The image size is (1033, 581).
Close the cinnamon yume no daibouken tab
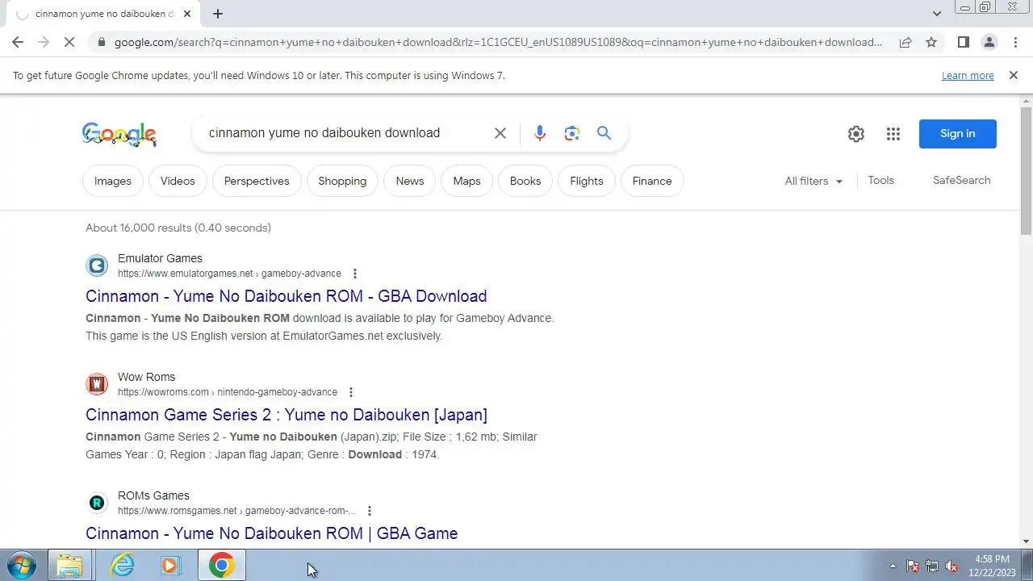pyautogui.click(x=187, y=14)
